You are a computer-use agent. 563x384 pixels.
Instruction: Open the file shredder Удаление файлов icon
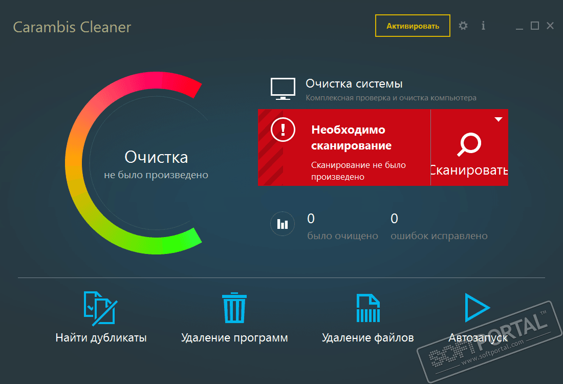tap(368, 308)
